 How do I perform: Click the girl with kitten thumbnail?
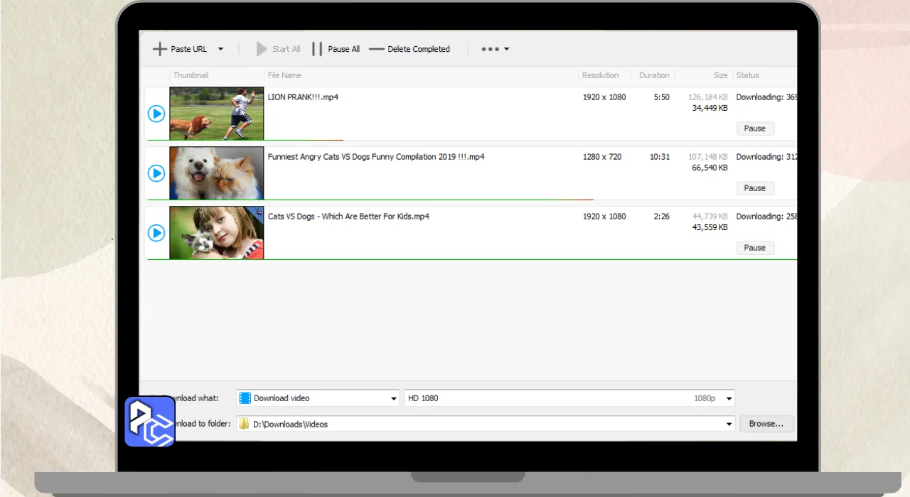click(217, 233)
